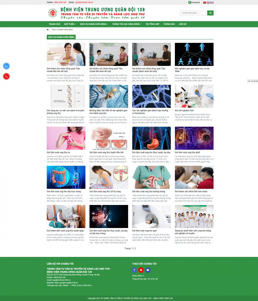Expand the THÔNG TIN CHO CỘNG ĐỒNG menu
Screen dimensions: 258x301
[126, 24]
